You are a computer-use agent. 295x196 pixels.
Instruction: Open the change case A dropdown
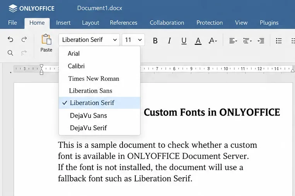pos(213,41)
